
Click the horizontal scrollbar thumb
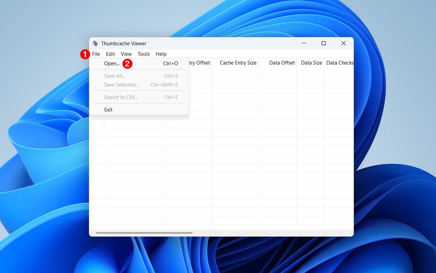144,233
